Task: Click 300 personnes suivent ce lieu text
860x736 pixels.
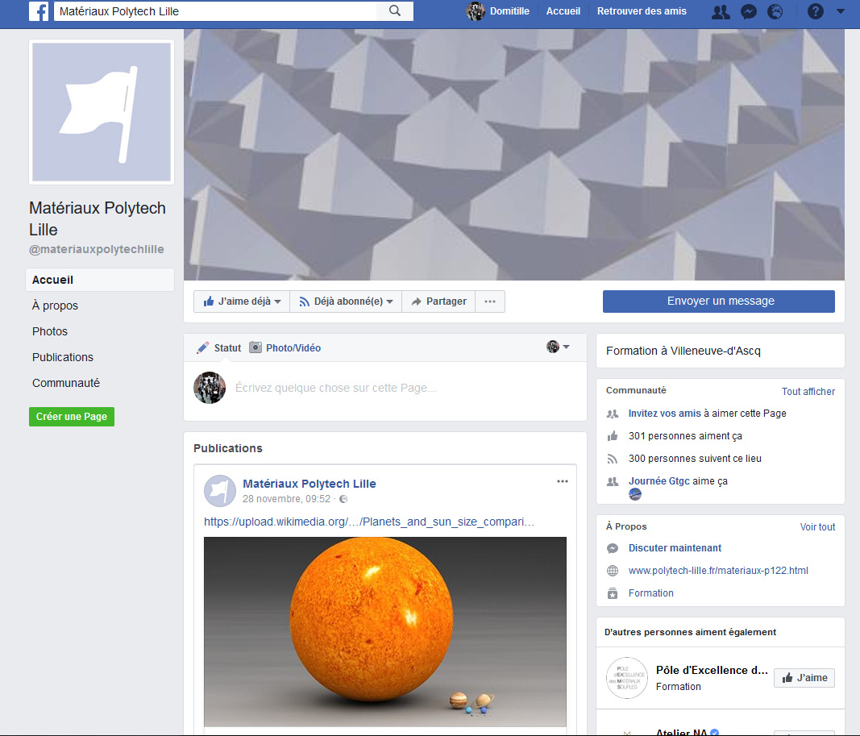Action: (x=695, y=459)
